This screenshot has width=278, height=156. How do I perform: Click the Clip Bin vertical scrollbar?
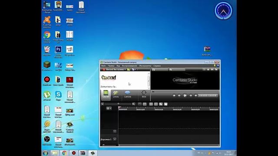click(x=149, y=81)
